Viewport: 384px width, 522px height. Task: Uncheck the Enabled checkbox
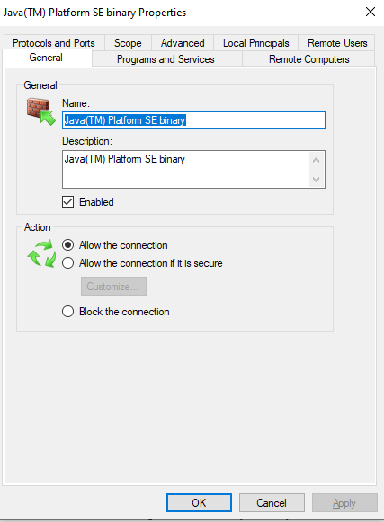[68, 202]
